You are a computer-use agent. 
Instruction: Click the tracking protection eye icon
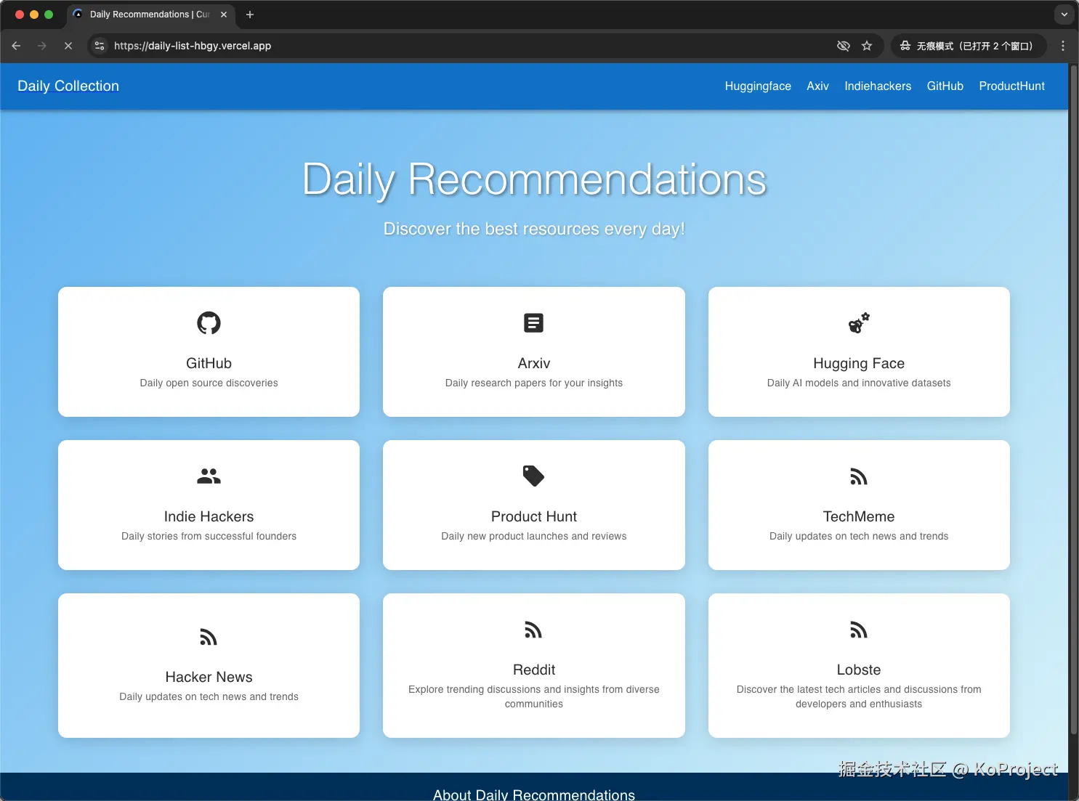coord(843,46)
